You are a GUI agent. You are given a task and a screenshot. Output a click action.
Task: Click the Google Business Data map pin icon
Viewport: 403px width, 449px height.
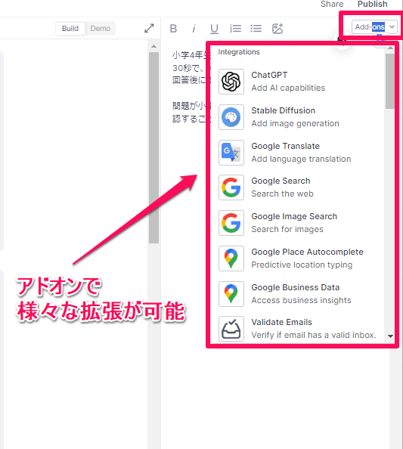tap(231, 294)
